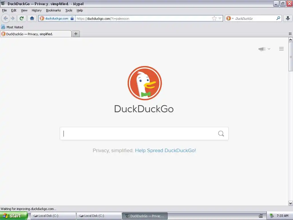
Task: Open the megaphone announcements dropdown
Action: 264,49
